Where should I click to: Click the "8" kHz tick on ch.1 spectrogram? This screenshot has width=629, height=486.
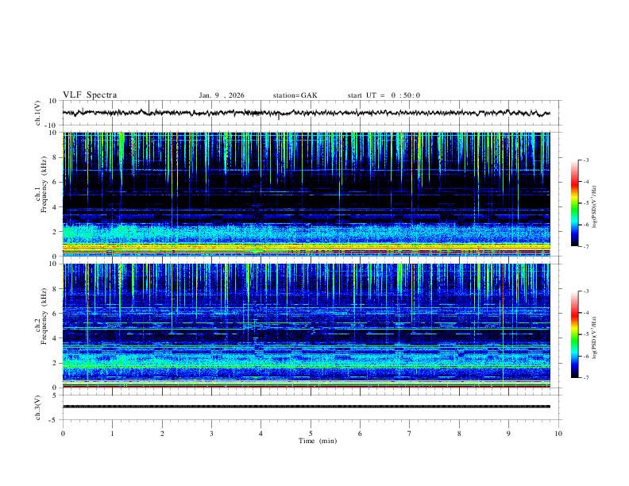(x=55, y=157)
